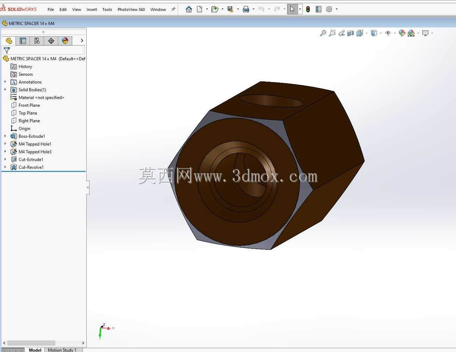Viewport: 456px width, 352px height.
Task: Open a file with the Open icon
Action: (x=215, y=9)
